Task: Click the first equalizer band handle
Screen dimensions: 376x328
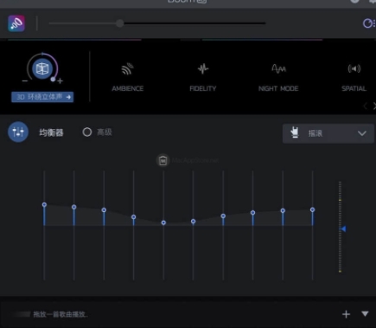Action: pyautogui.click(x=44, y=204)
